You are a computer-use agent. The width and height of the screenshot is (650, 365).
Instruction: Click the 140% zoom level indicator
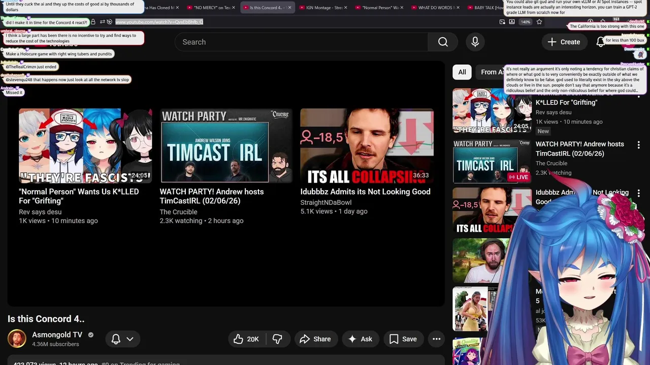point(526,22)
